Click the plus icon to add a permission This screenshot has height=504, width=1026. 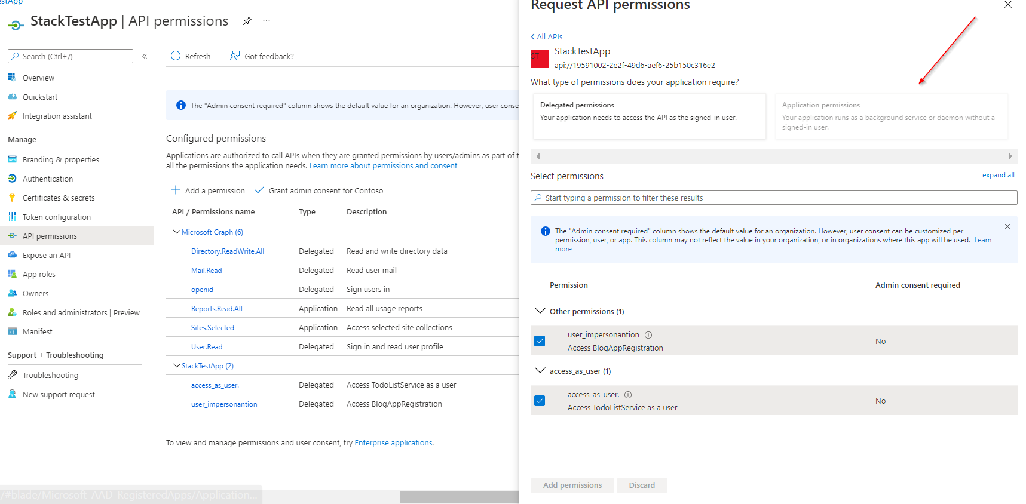click(x=176, y=190)
